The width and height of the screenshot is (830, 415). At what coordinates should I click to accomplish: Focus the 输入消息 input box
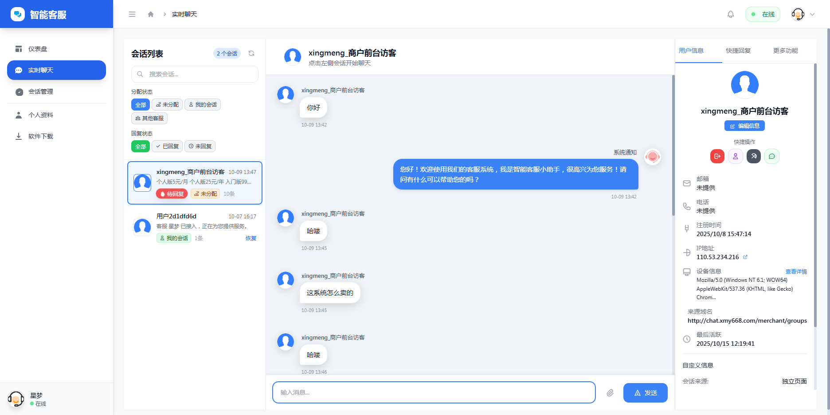click(x=434, y=392)
